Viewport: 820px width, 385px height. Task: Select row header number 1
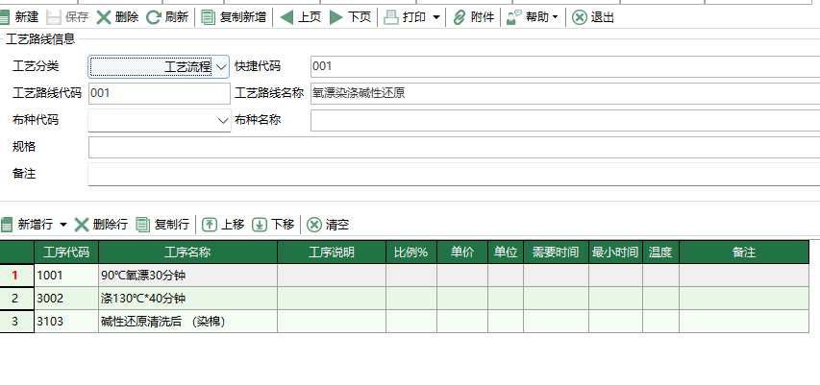pyautogui.click(x=16, y=276)
